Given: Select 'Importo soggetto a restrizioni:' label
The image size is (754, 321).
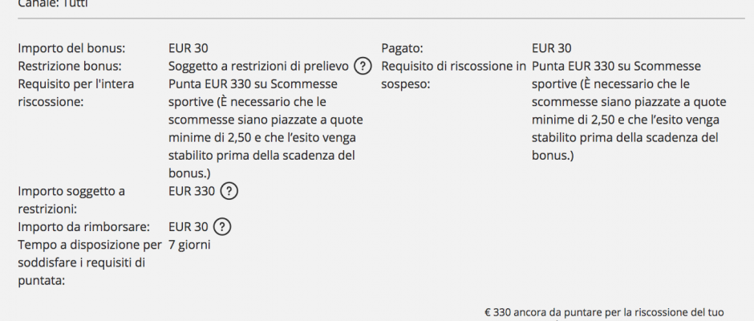Looking at the screenshot, I should 71,200.
